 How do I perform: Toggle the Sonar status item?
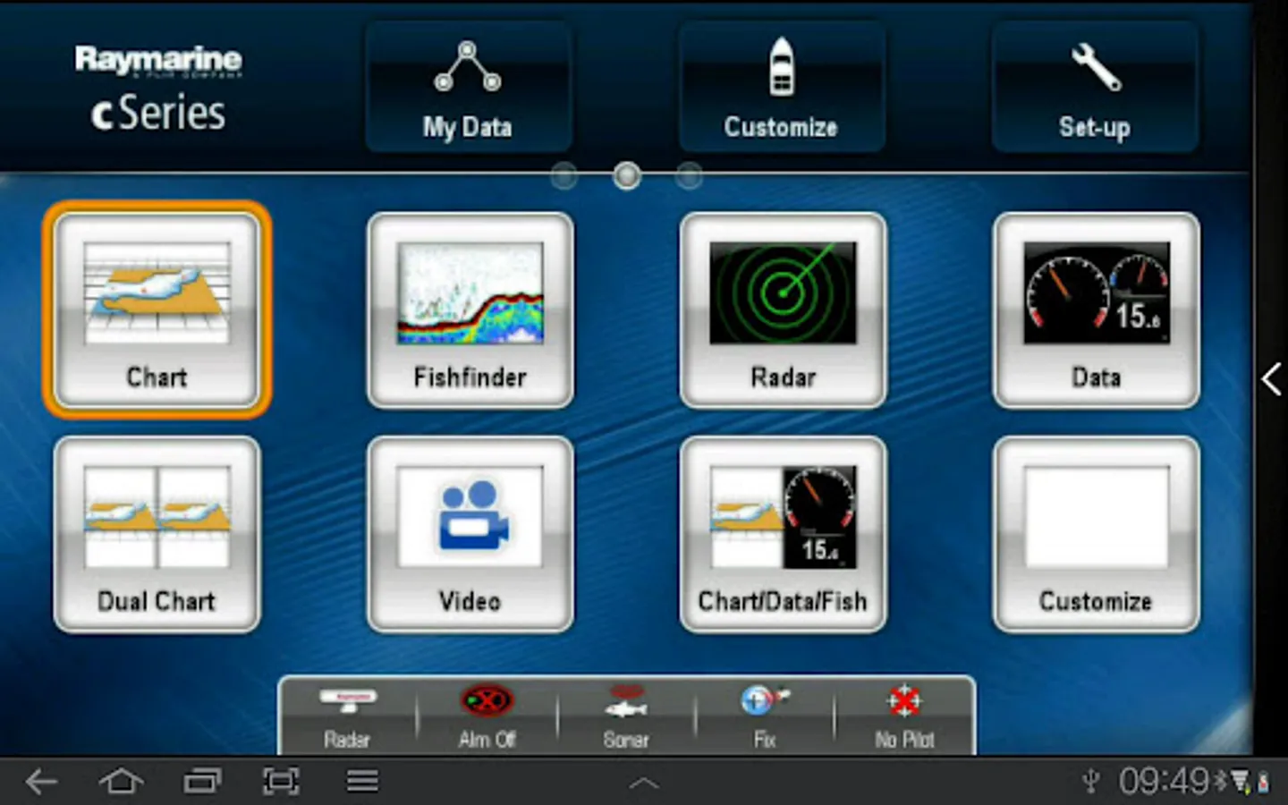(x=625, y=717)
